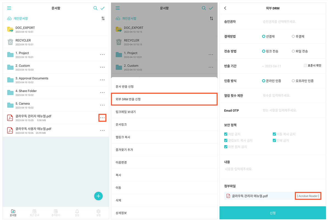Toggle the 이동 복사 금지 checkbox
Screen dimensions: 328x221
tap(274, 134)
